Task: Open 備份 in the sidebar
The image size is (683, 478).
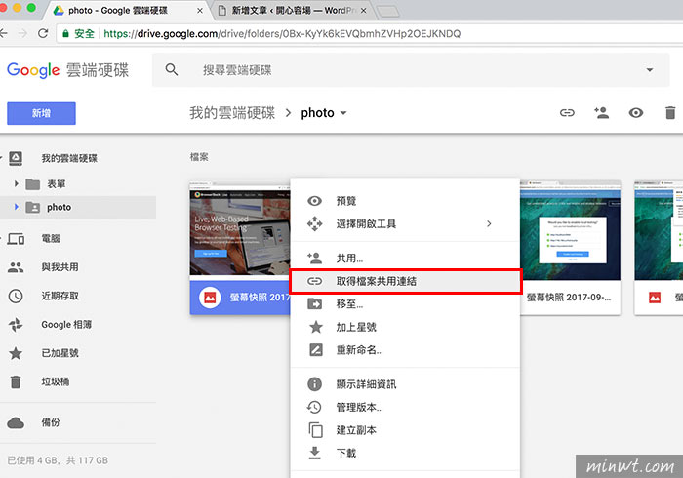Action: tap(51, 422)
